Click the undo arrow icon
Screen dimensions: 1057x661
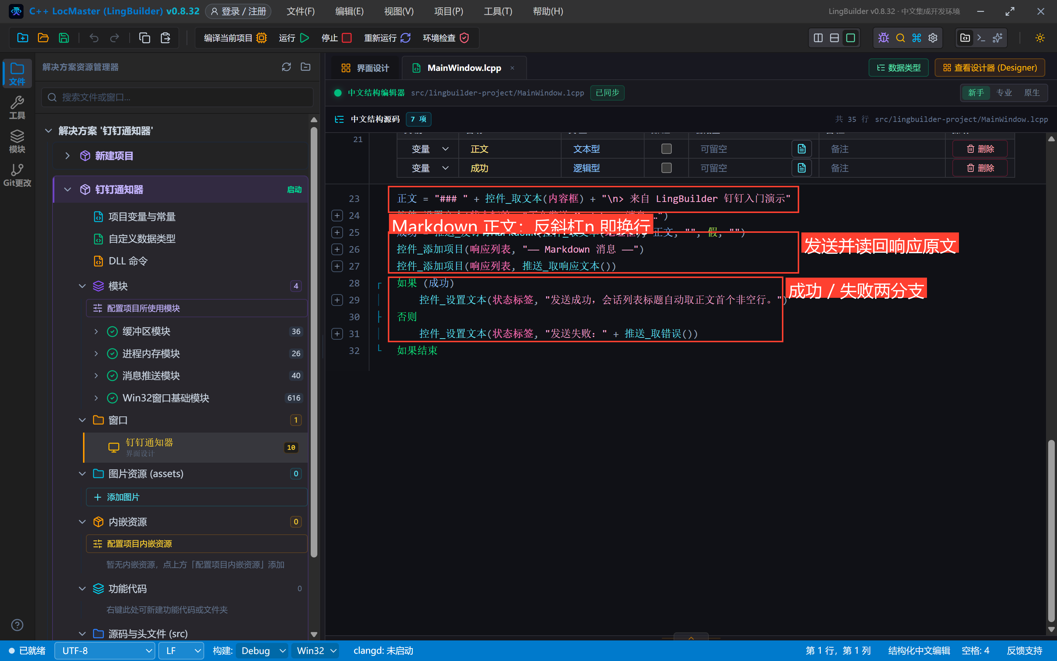(x=94, y=38)
